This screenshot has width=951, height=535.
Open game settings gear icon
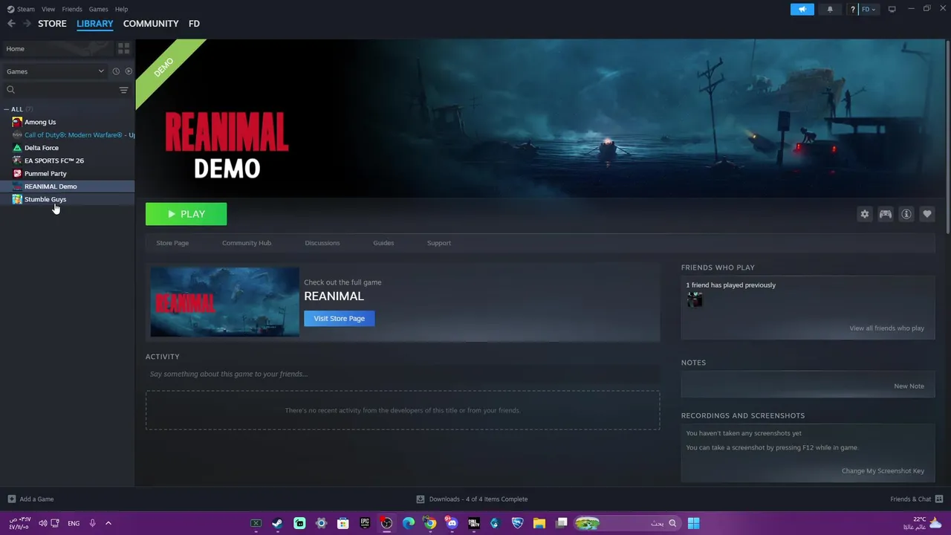(x=865, y=214)
